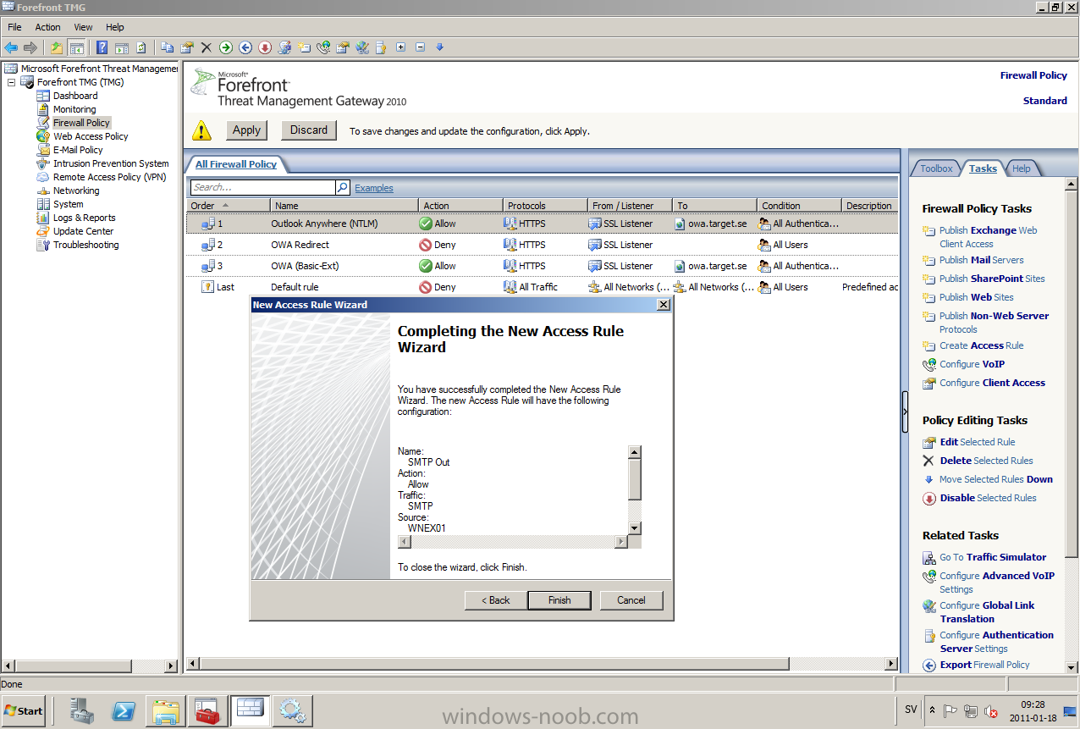Click the Refresh toolbar icon
This screenshot has height=729, width=1080.
click(x=141, y=47)
